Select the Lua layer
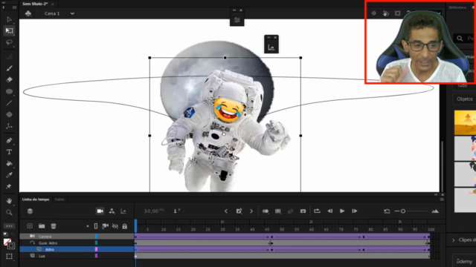 click(77, 256)
